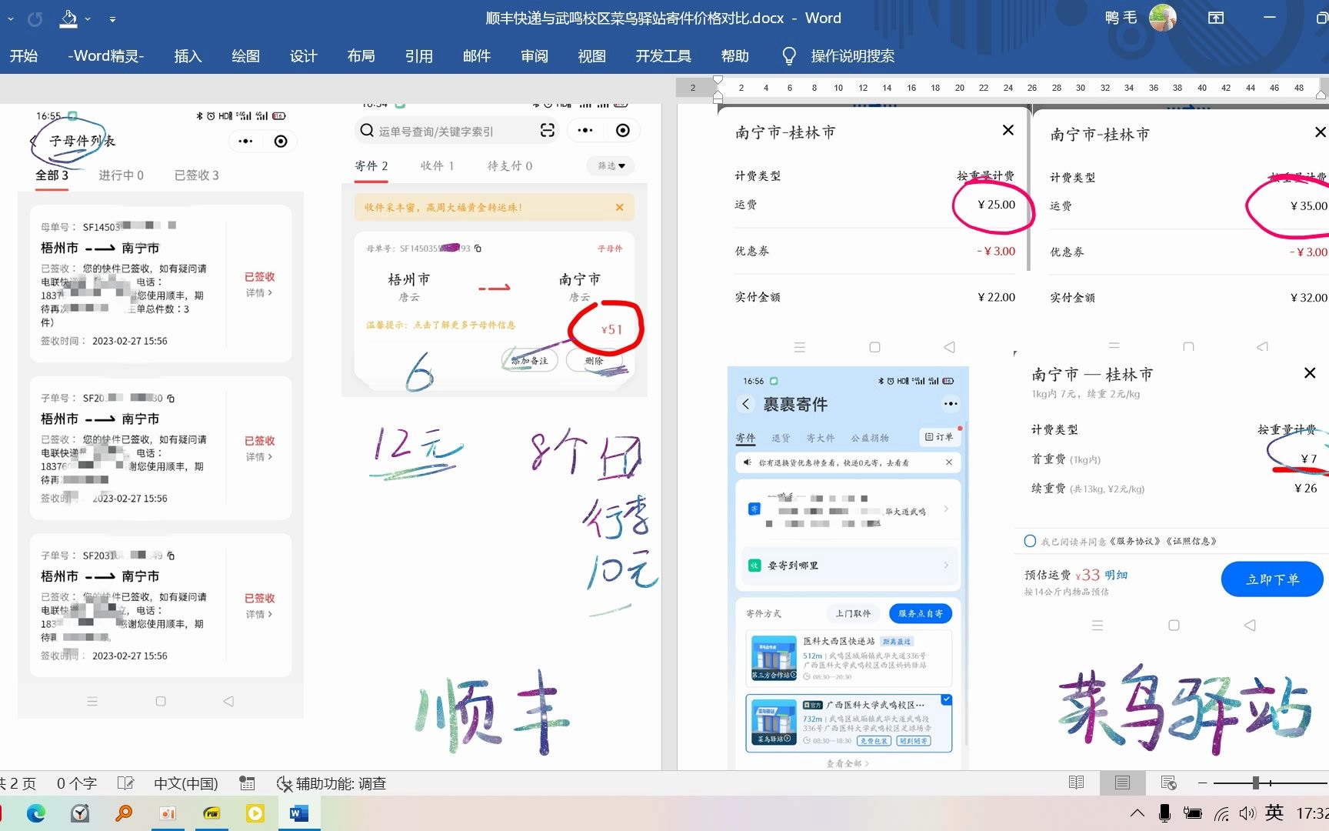
Task: Click the three-dots menu in 裹裹寄件 header
Action: pos(951,404)
